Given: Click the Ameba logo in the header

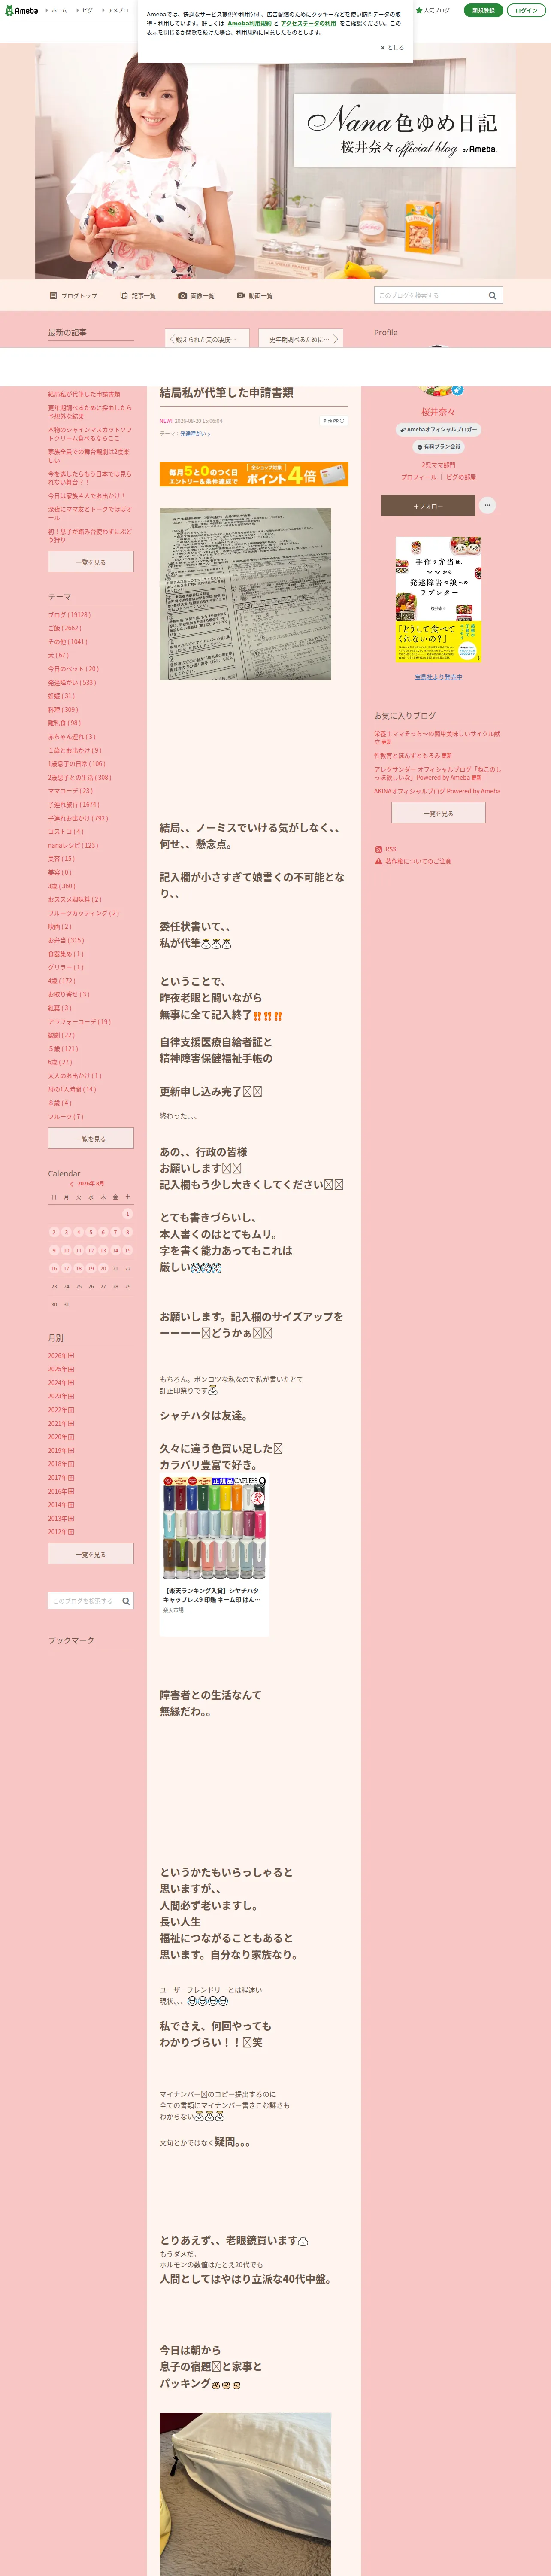Looking at the screenshot, I should coord(21,10).
